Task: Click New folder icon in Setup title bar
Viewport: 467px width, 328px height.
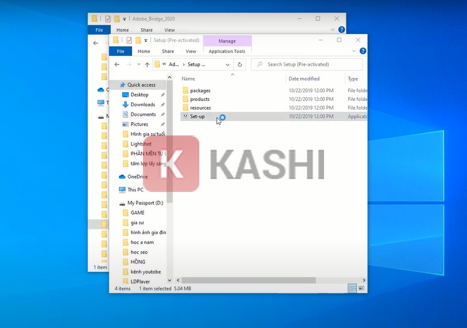Action: 138,40
